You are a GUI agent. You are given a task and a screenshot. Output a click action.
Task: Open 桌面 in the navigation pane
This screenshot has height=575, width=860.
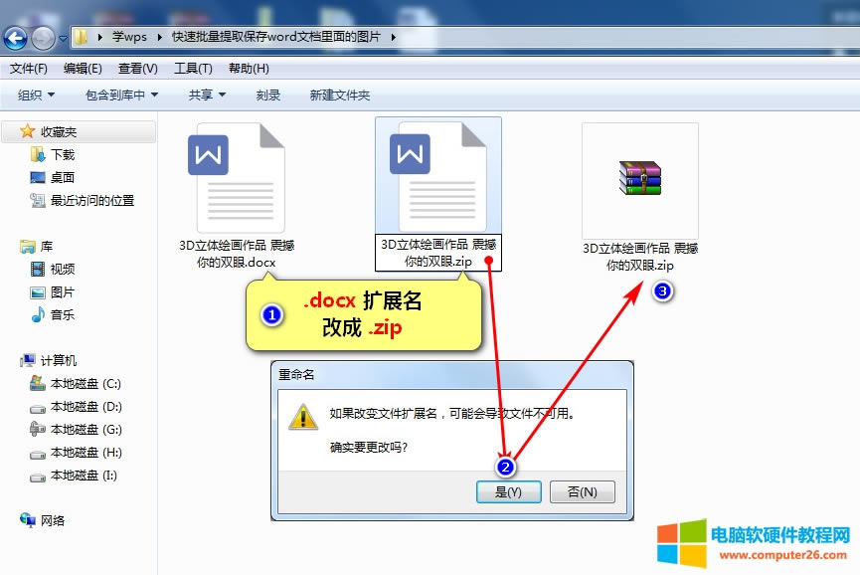point(62,177)
